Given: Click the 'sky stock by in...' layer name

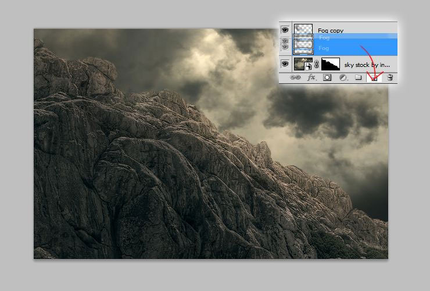Looking at the screenshot, I should (x=367, y=65).
